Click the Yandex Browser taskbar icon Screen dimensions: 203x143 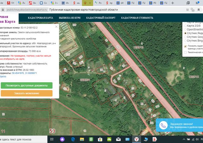136,140
